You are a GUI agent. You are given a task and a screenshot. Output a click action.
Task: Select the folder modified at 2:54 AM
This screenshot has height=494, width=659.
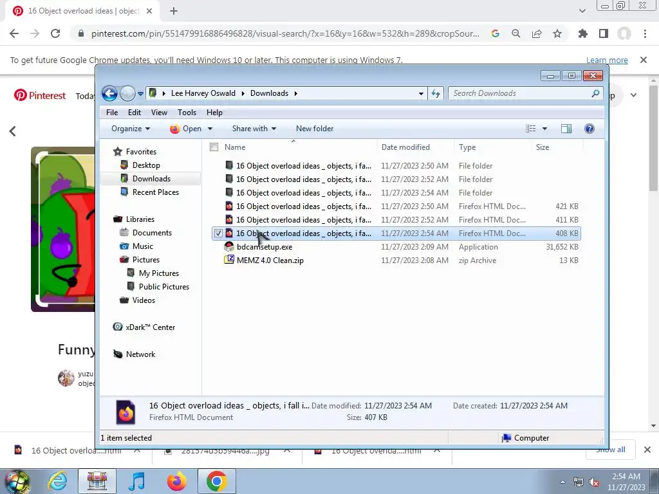pos(396,193)
